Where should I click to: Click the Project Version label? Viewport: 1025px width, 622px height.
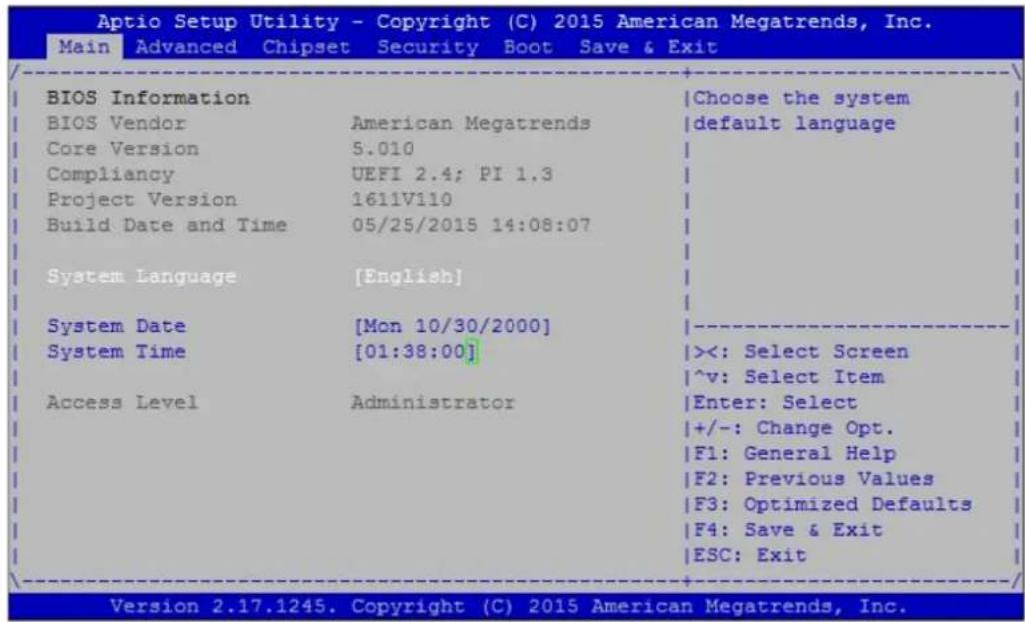(141, 200)
